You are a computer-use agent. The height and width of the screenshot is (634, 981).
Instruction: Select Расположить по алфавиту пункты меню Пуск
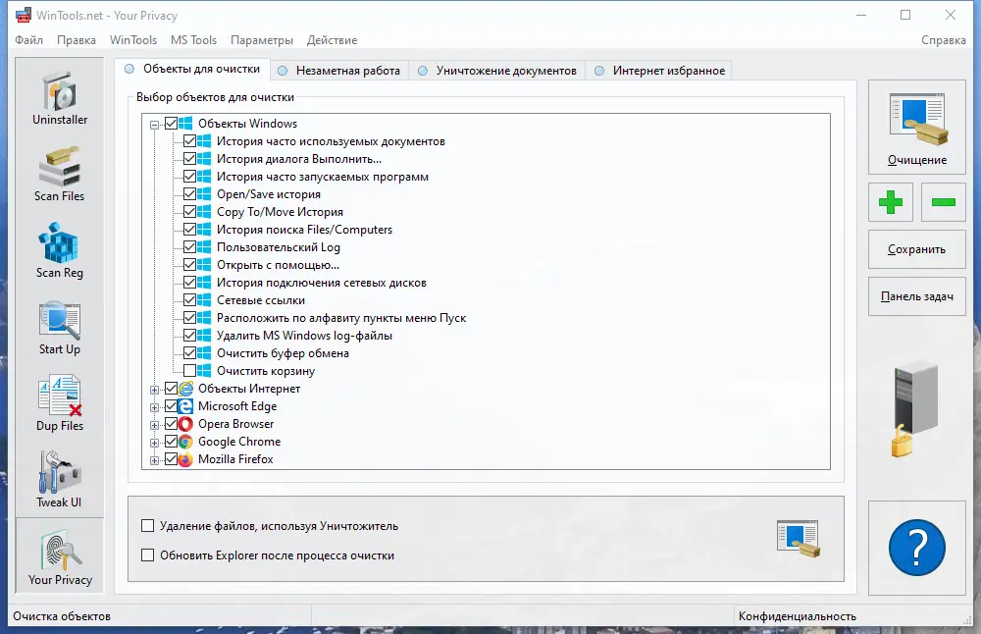pyautogui.click(x=341, y=318)
